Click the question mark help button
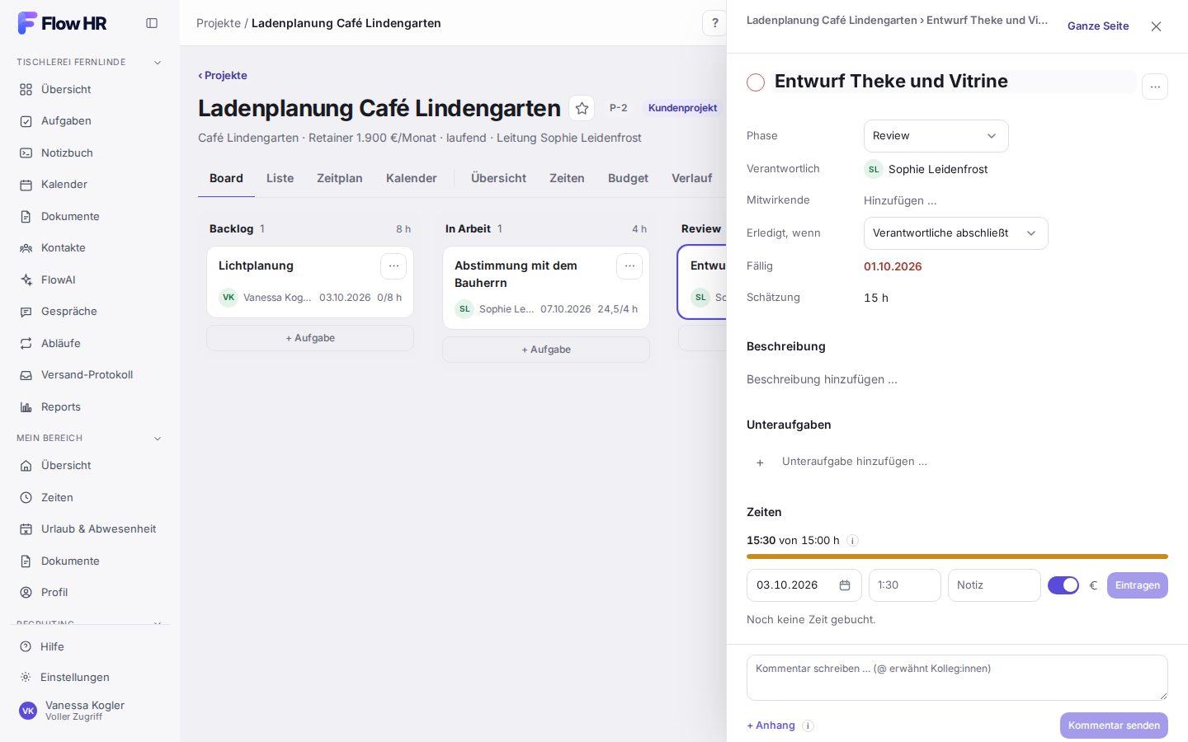 point(714,23)
